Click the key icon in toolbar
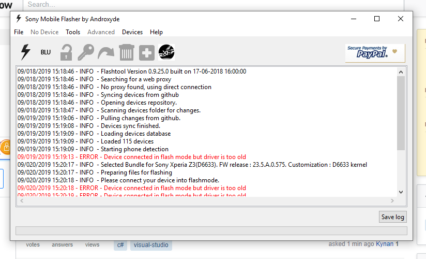 click(x=86, y=52)
